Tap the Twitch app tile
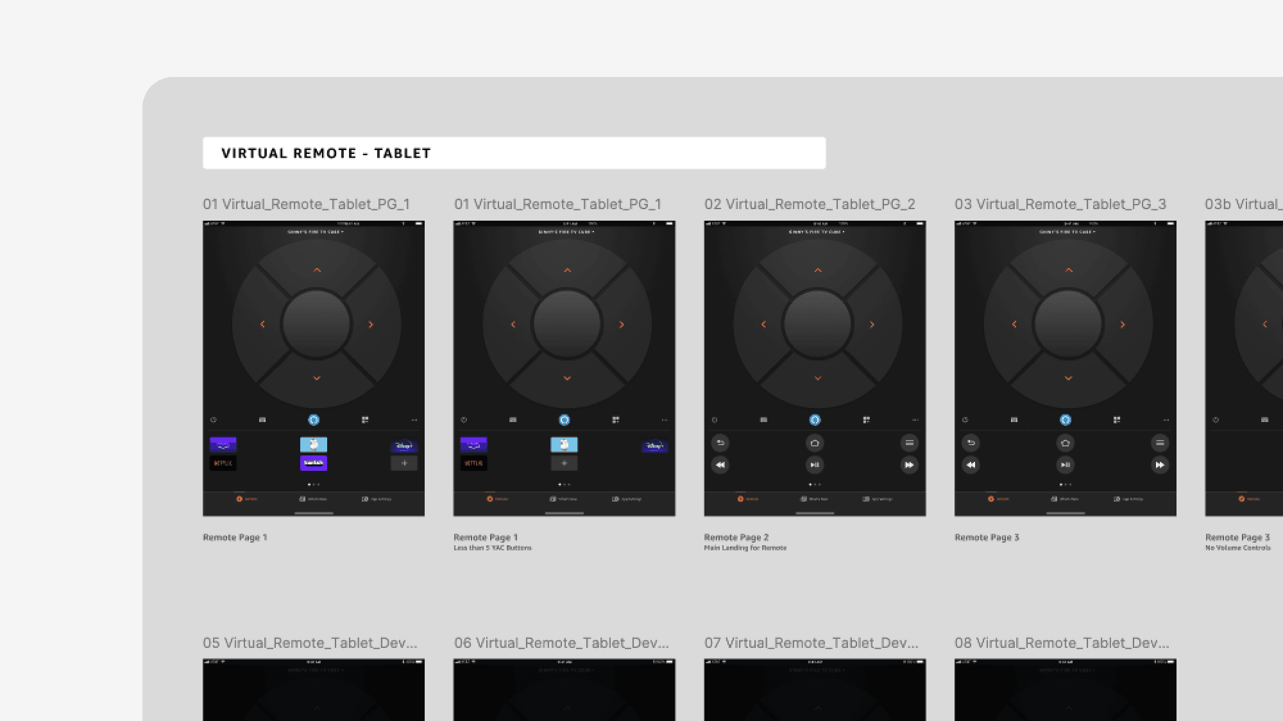 (x=314, y=462)
